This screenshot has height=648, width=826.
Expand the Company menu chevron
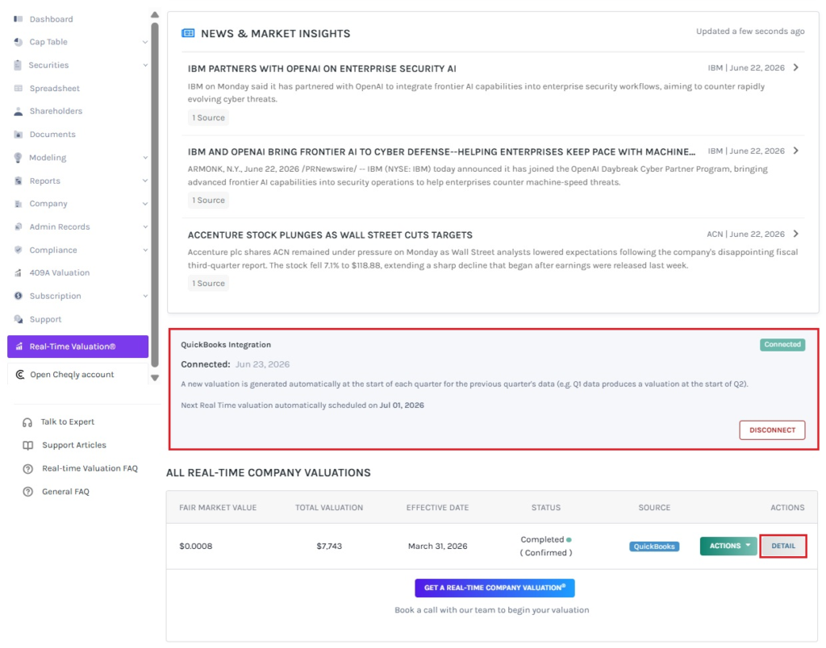145,204
